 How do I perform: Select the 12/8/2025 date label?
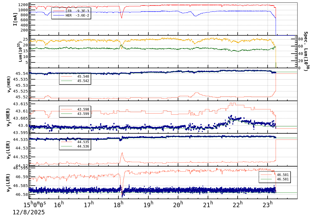pyautogui.click(x=29, y=212)
